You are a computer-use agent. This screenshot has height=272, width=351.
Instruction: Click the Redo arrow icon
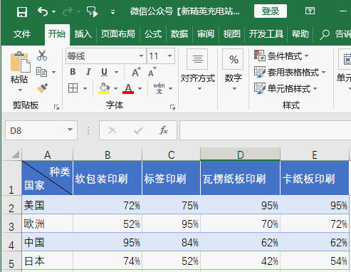68,11
